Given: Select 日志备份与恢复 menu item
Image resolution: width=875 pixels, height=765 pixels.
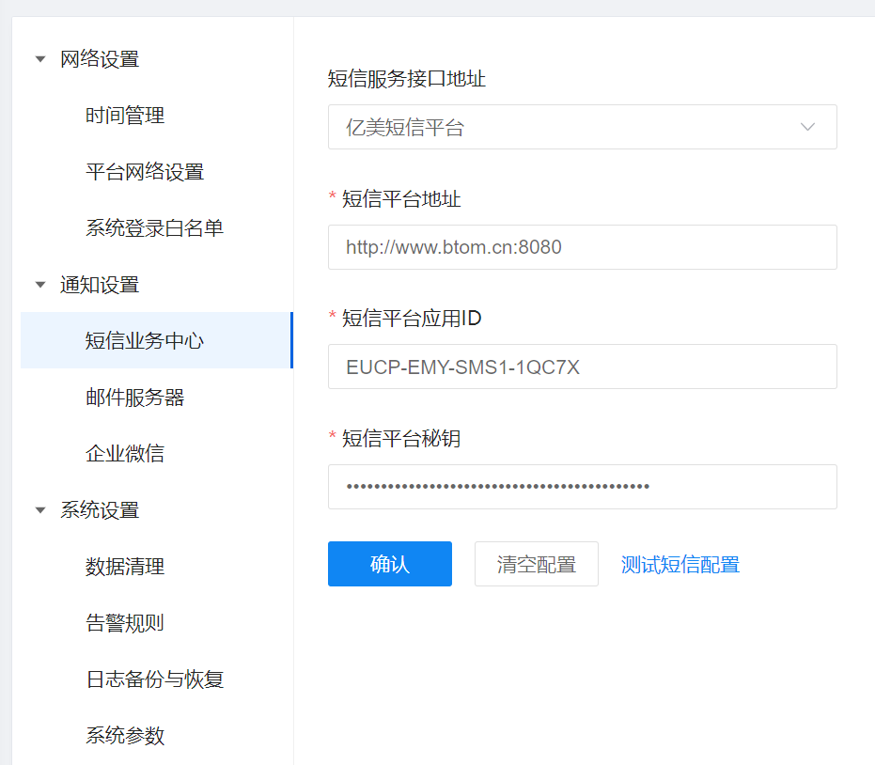Looking at the screenshot, I should pyautogui.click(x=154, y=679).
